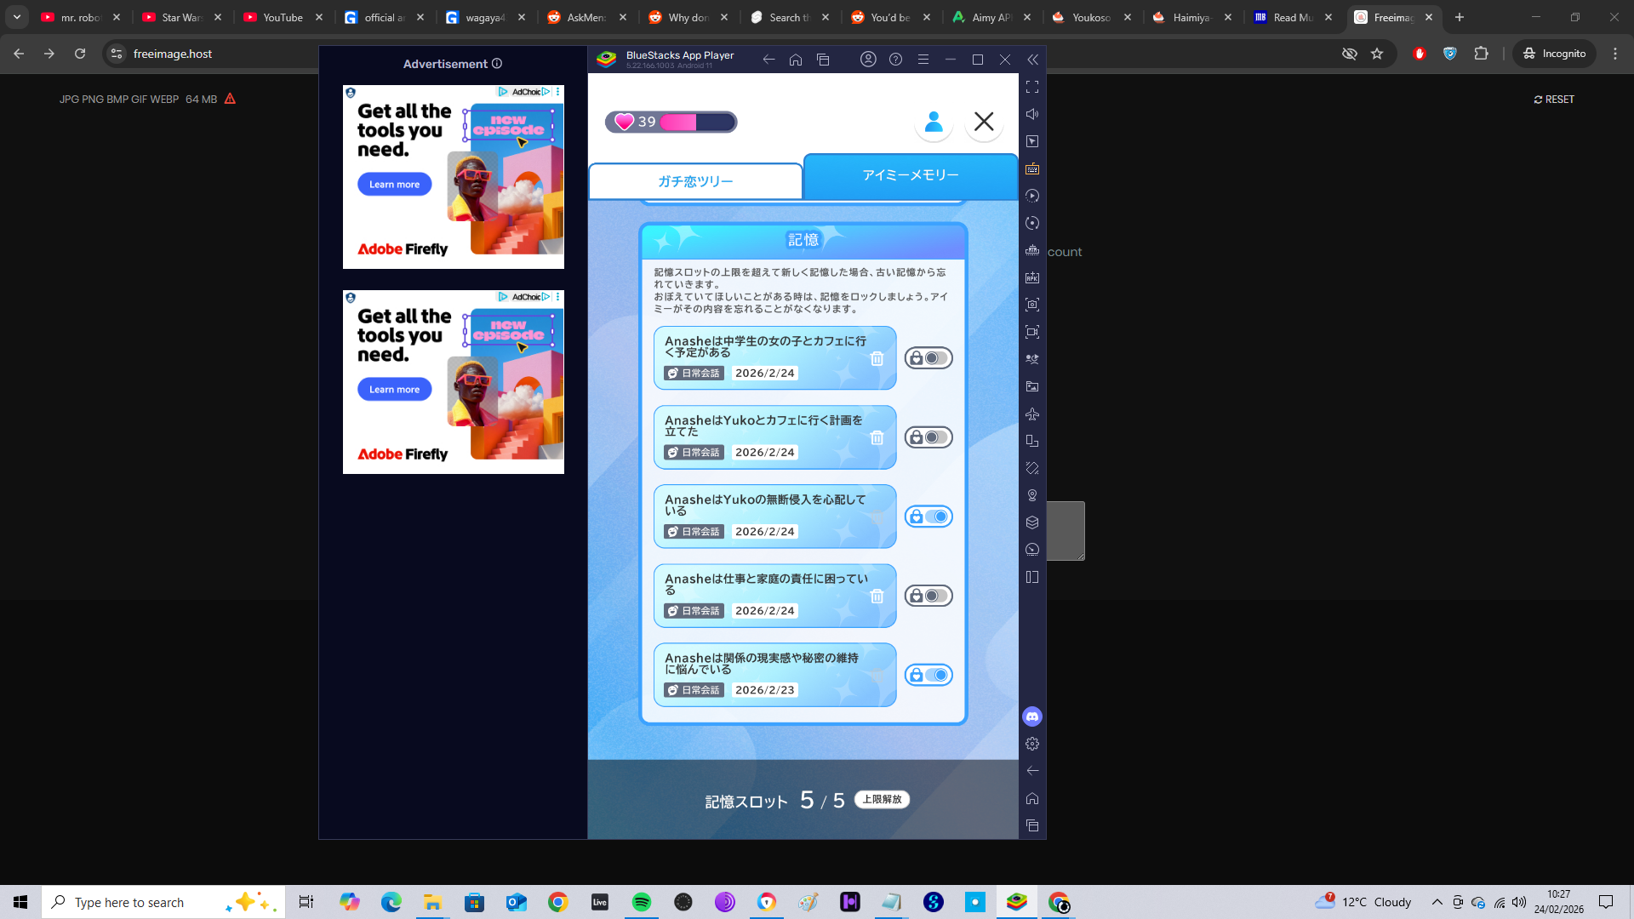Lock the first café plan memory toggle
The height and width of the screenshot is (919, 1634).
(x=928, y=358)
